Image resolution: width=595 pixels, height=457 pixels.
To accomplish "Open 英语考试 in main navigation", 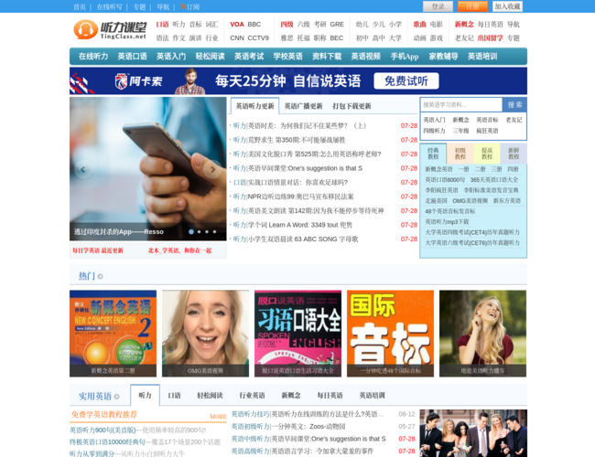I will click(x=249, y=57).
